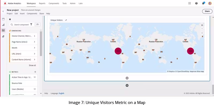Image resolution: width=214 pixels, height=105 pixels.
Task: Open the app switcher grid icon
Action: click(190, 3)
